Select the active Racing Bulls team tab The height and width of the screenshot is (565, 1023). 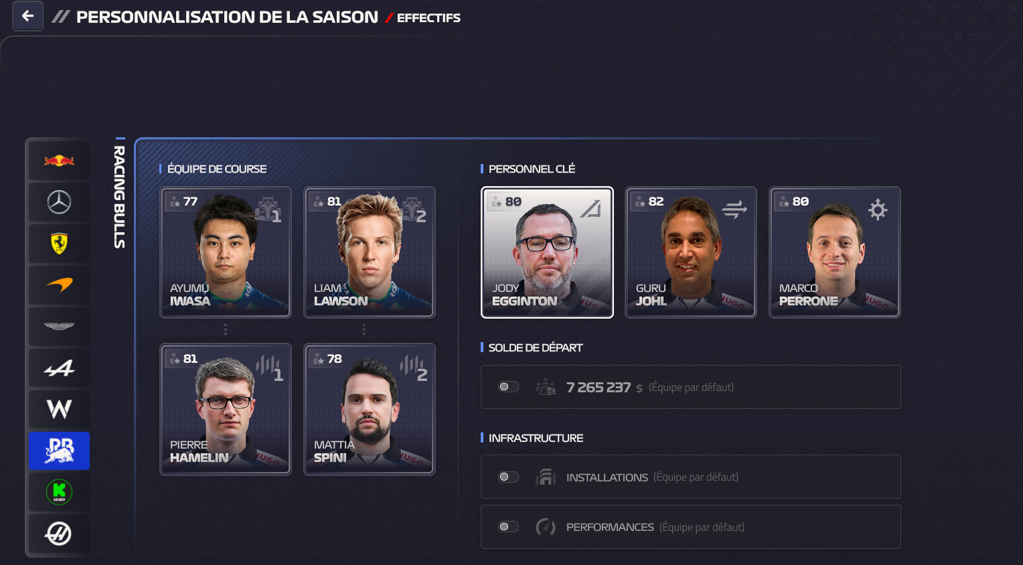pyautogui.click(x=59, y=451)
